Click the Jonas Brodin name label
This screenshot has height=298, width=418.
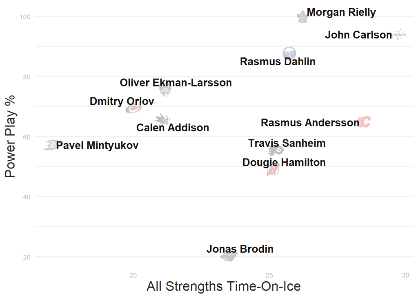[240, 249]
